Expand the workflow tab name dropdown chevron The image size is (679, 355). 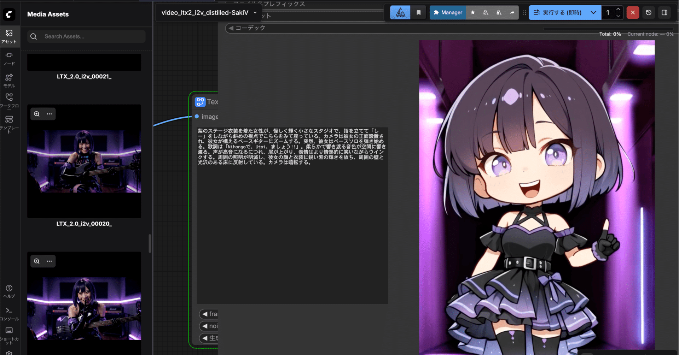point(255,12)
